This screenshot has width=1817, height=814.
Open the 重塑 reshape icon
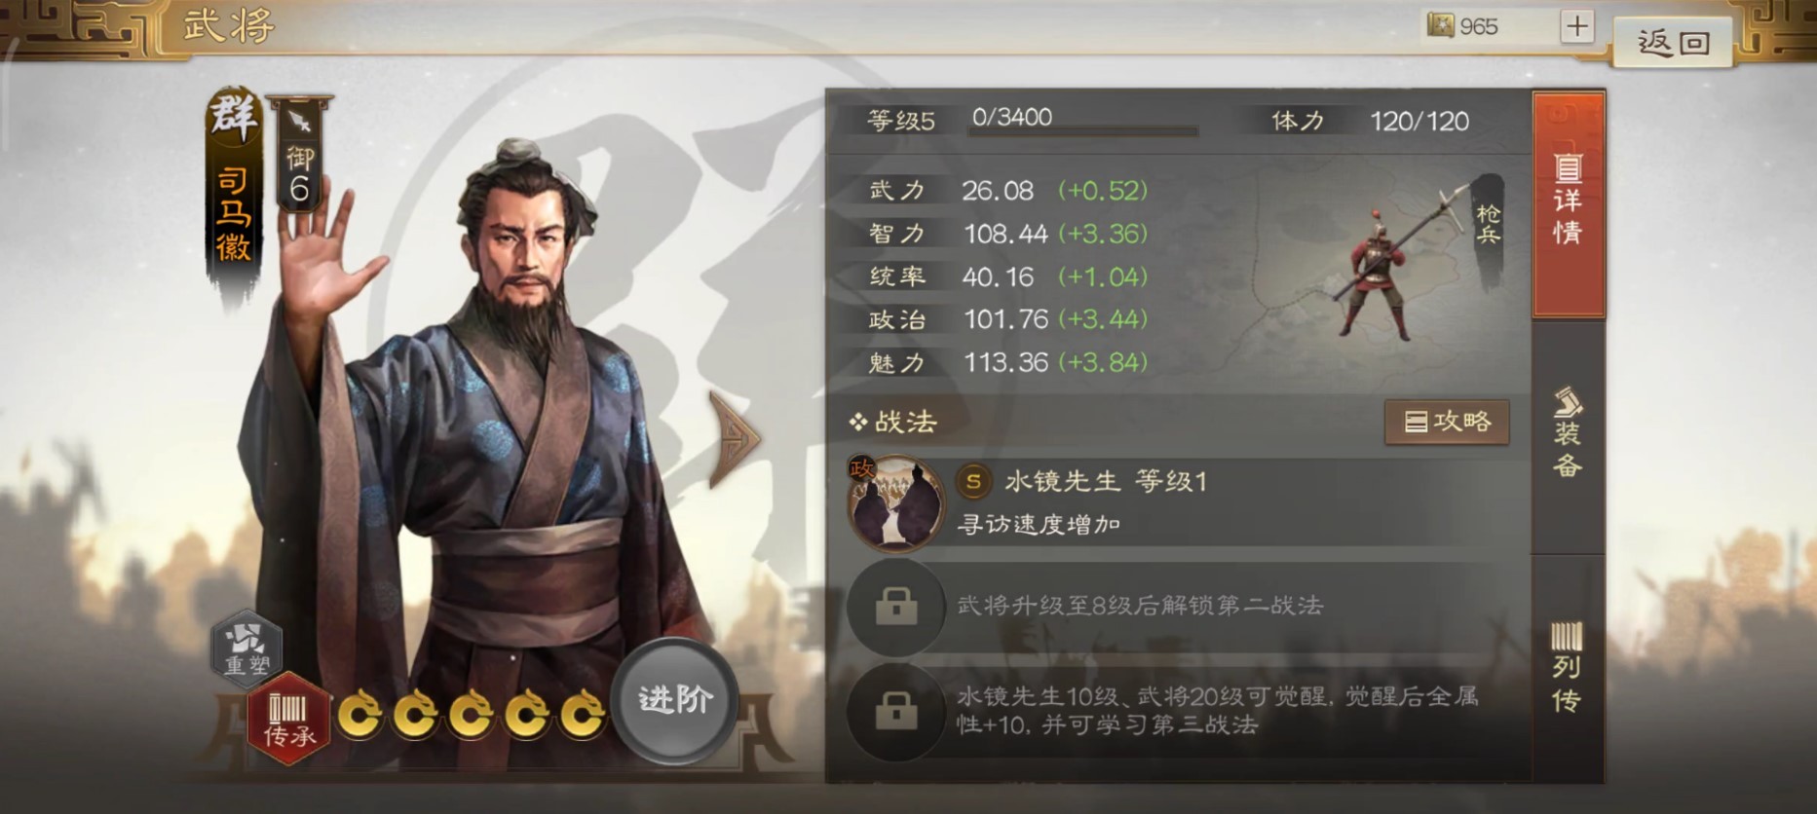pos(246,647)
